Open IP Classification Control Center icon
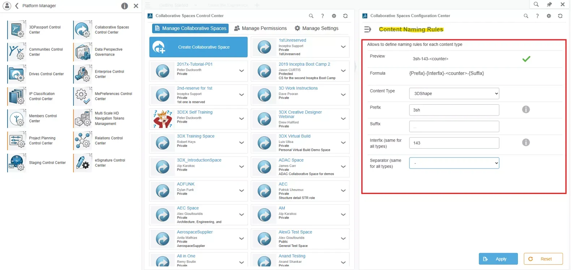The width and height of the screenshot is (571, 270). 17,96
